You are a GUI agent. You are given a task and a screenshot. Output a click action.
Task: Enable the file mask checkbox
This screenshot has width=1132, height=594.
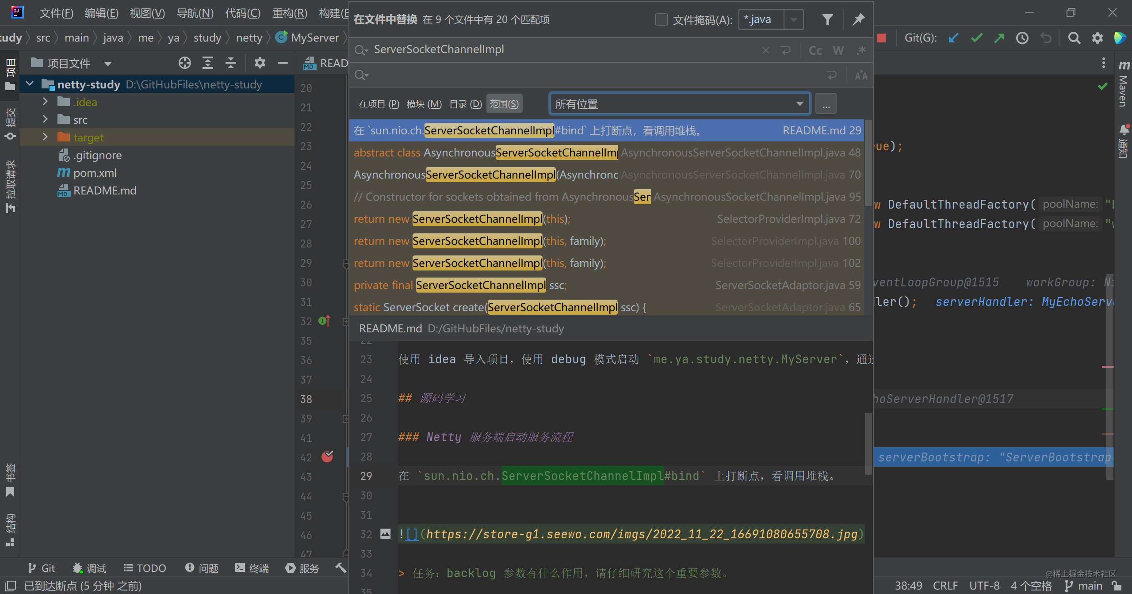click(661, 19)
